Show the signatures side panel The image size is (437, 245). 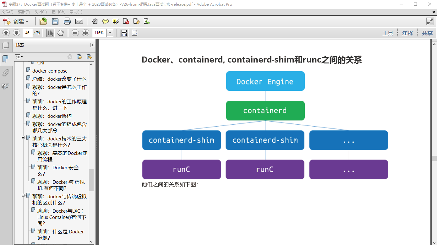pos(5,86)
